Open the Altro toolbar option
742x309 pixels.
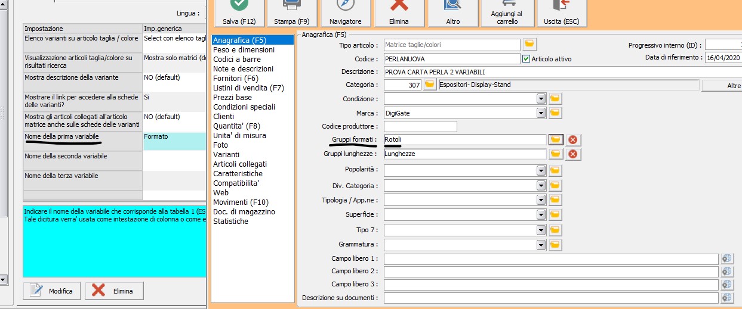tap(452, 13)
